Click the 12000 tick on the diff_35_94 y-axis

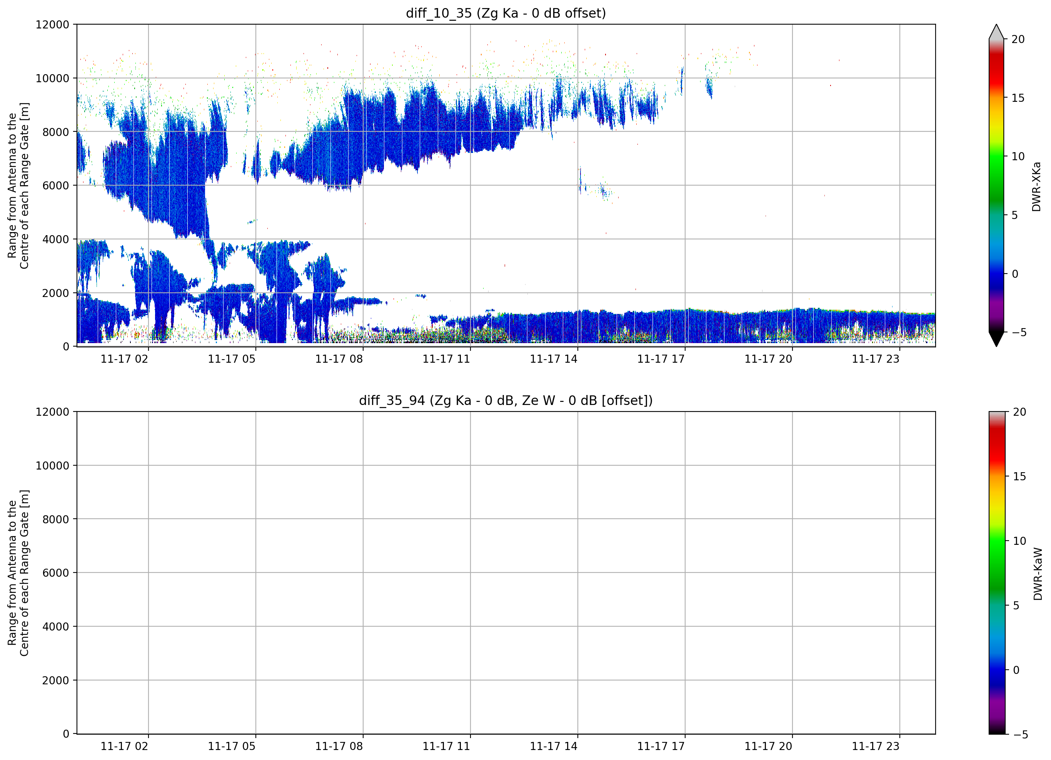click(x=52, y=412)
